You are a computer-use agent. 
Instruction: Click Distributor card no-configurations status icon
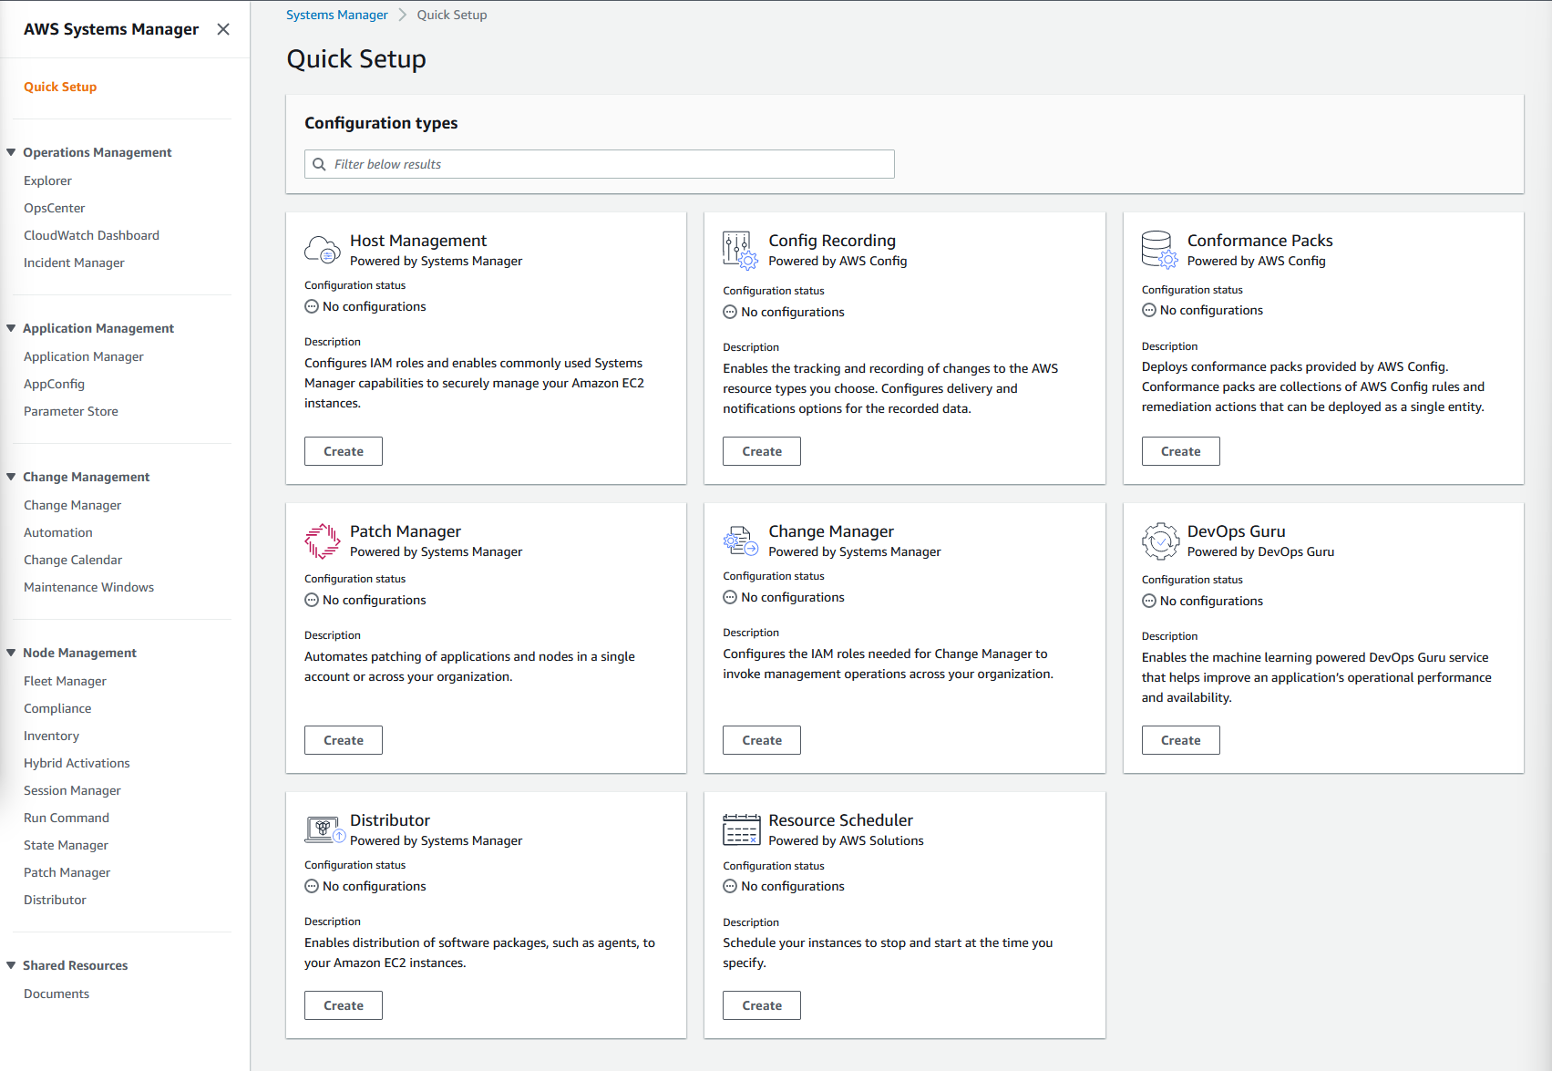coord(312,887)
